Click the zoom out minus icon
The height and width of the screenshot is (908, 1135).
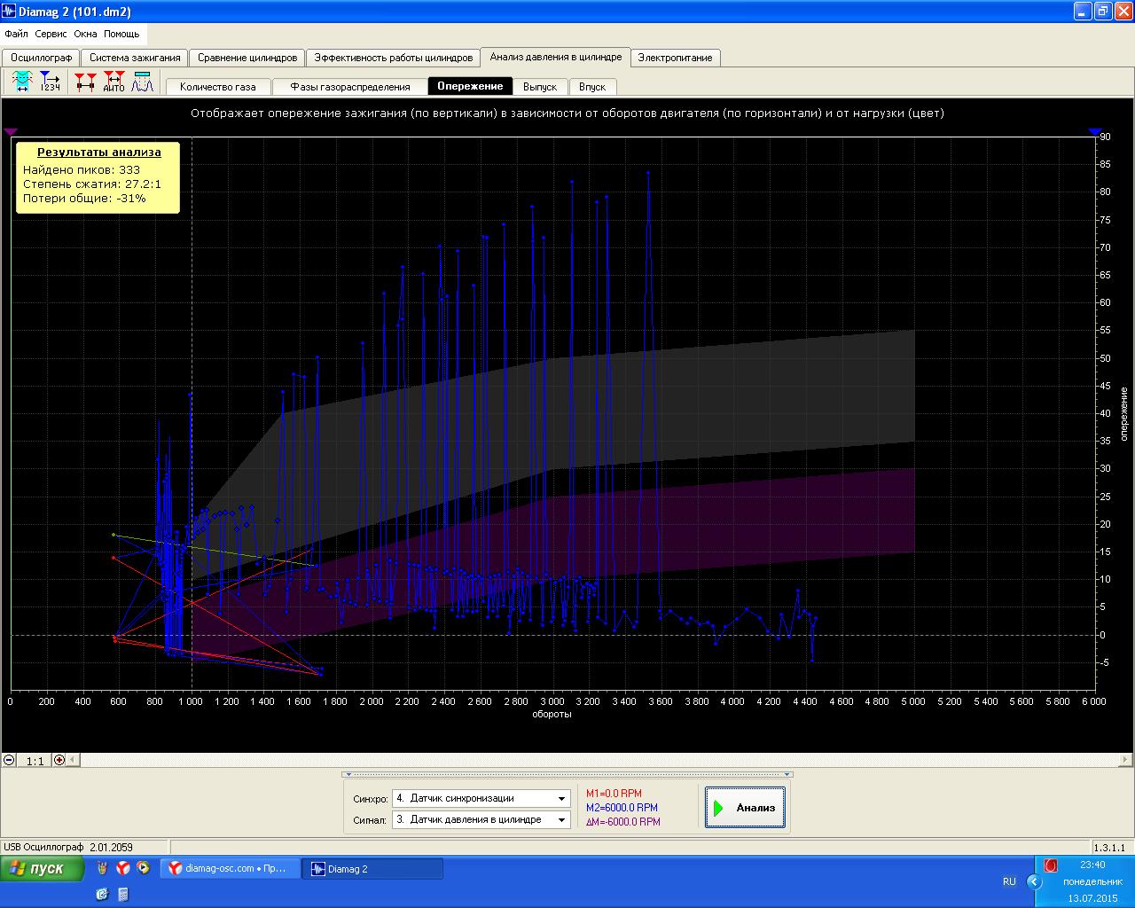tap(9, 760)
